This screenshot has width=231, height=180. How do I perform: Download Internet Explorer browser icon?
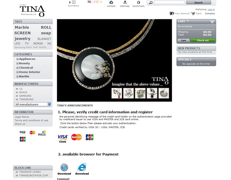click(82, 167)
